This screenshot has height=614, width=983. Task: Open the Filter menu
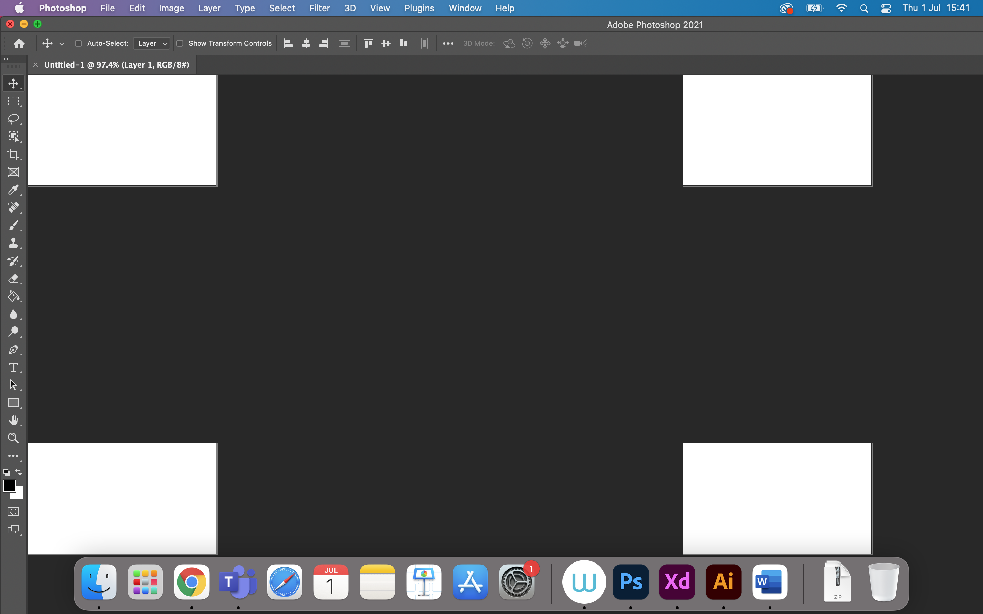[319, 8]
